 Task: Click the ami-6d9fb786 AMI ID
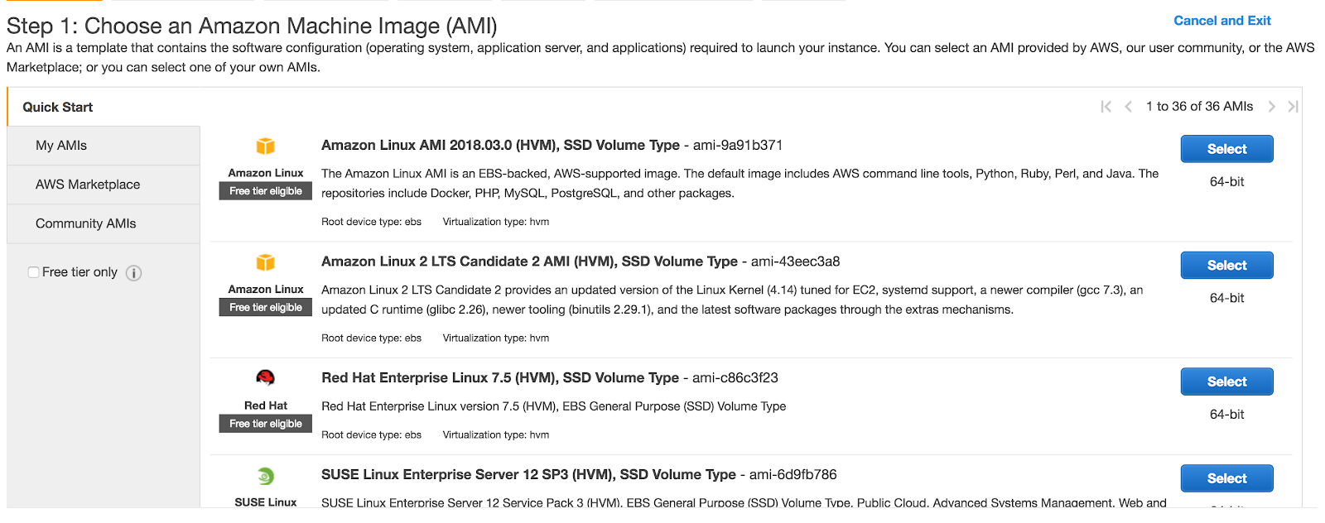(x=793, y=475)
